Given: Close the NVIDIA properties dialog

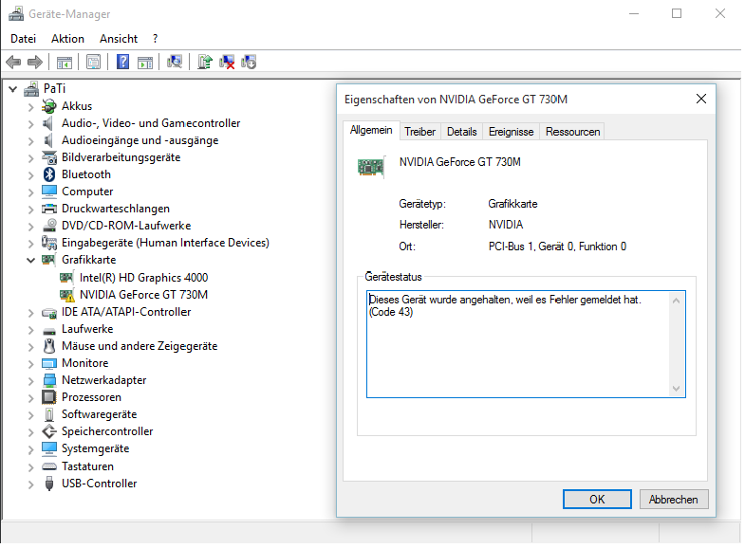Looking at the screenshot, I should pos(700,99).
